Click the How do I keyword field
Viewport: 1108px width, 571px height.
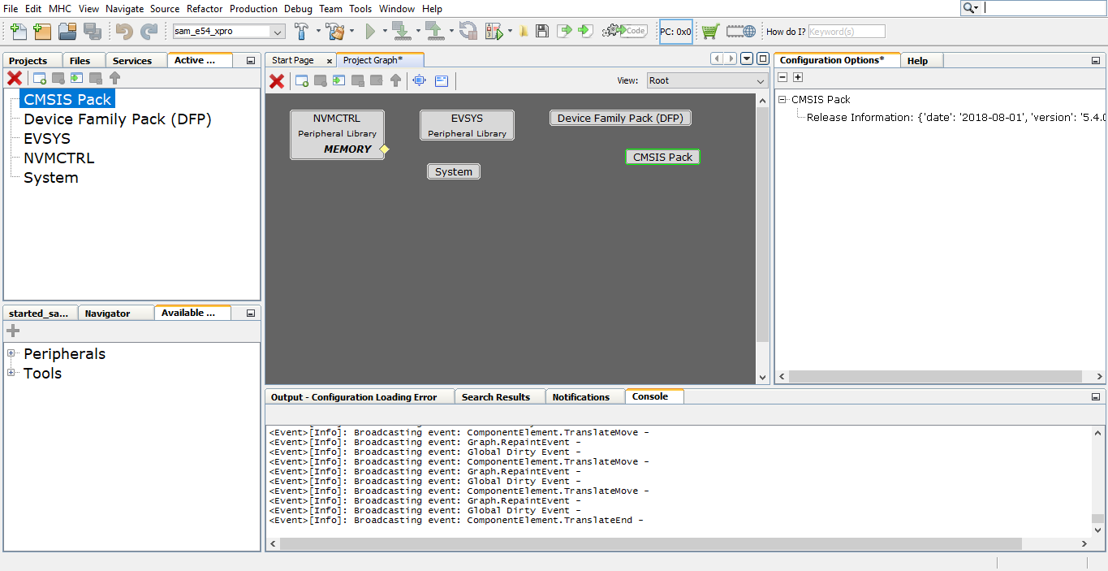(x=845, y=31)
